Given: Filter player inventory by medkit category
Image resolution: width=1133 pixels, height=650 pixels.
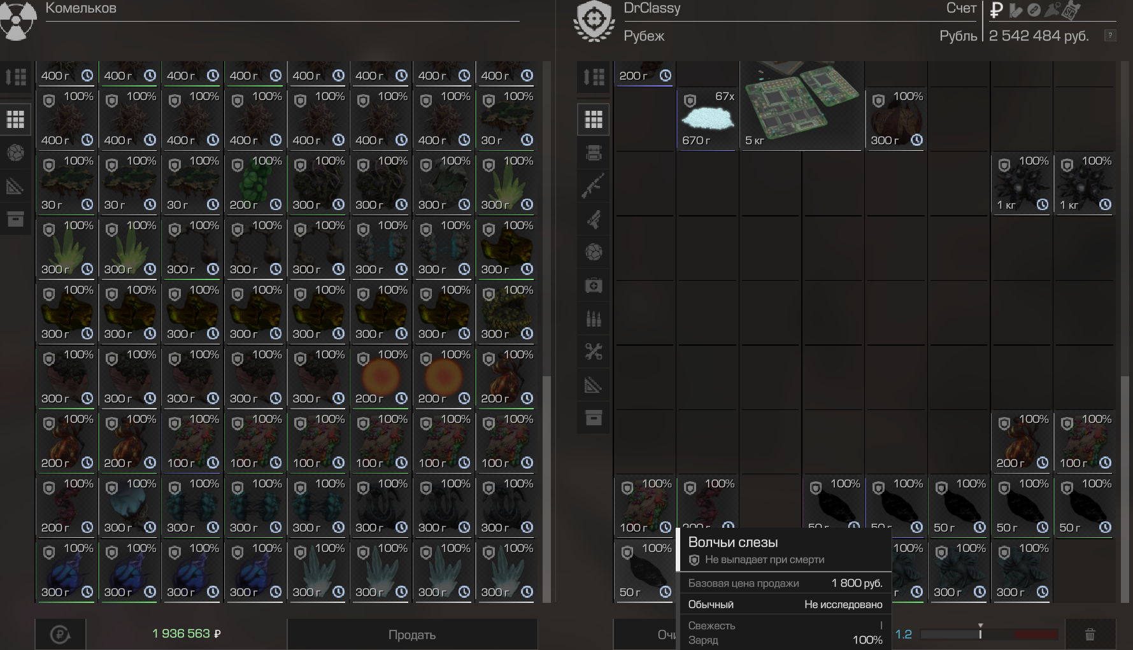Looking at the screenshot, I should (x=593, y=286).
